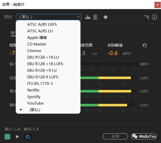Select the EBU R128 +18 LUFS preset
The height and width of the screenshot is (143, 161).
(x=48, y=64)
